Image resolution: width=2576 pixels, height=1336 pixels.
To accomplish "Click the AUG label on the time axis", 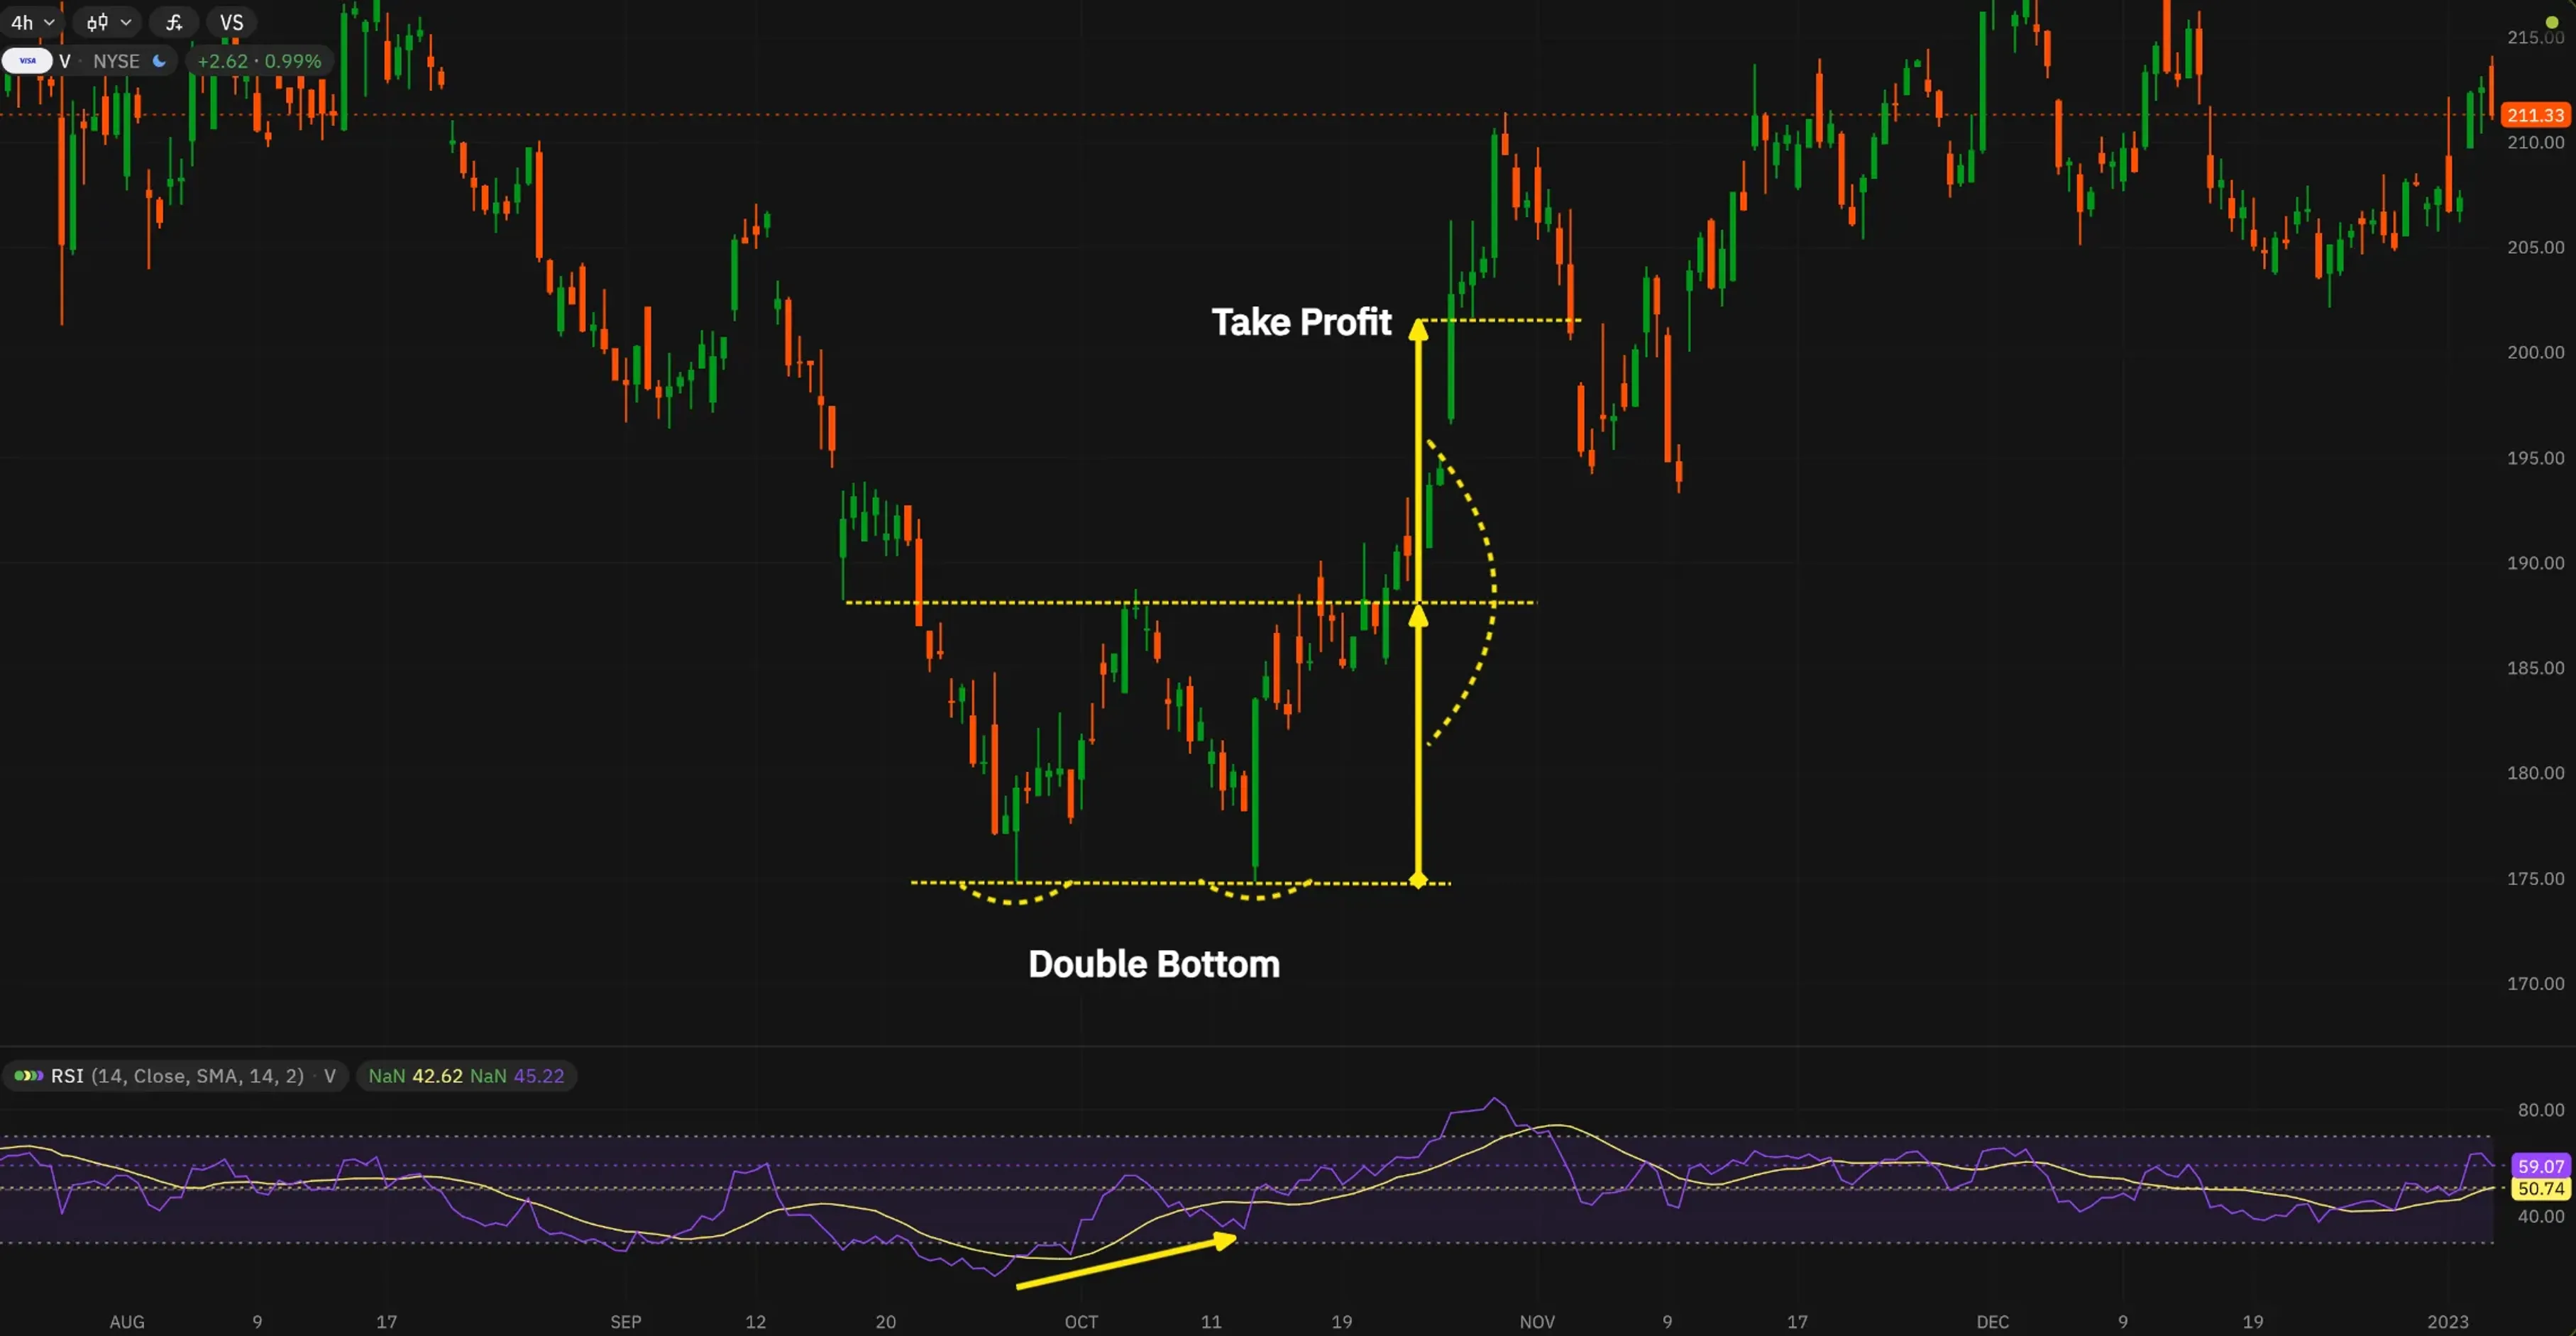I will click(127, 1322).
